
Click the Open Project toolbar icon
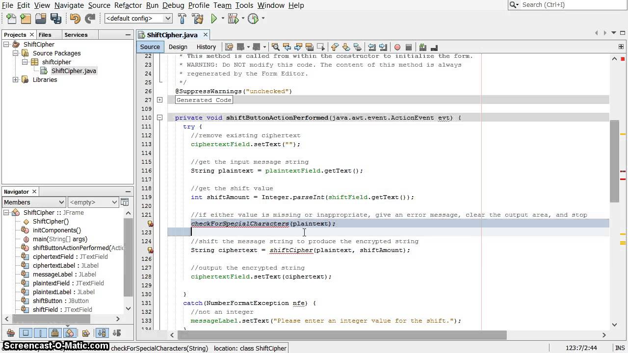click(41, 19)
